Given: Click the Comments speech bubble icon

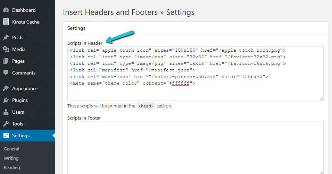Looking at the screenshot, I should pyautogui.click(x=6, y=73).
